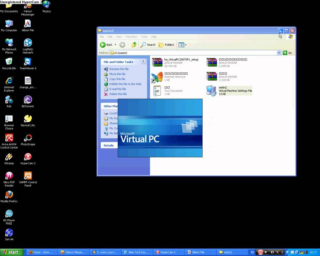Select ha_VirtualPC2007SP1_setup archive file
Image resolution: width=320 pixels, height=256 pixels.
tap(175, 63)
